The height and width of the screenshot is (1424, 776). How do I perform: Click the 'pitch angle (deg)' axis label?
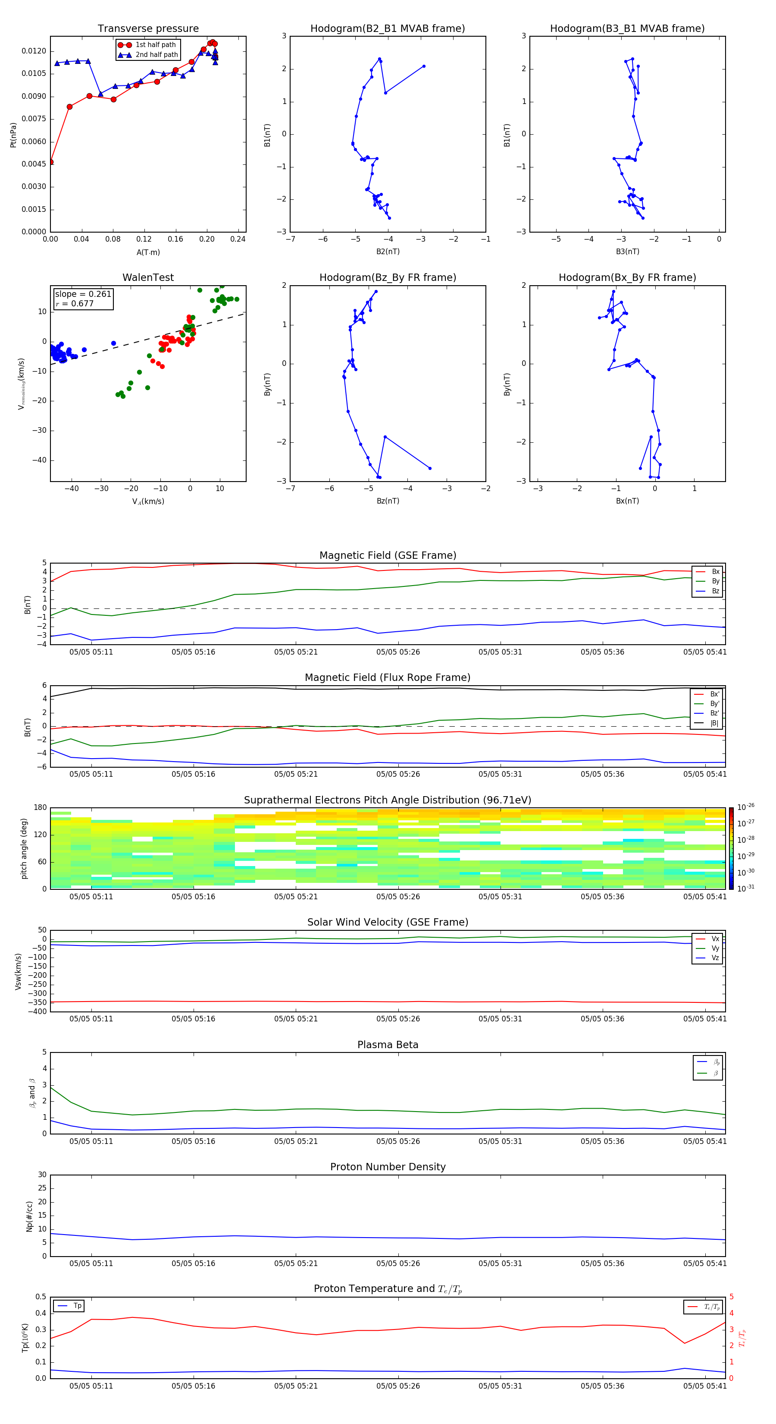click(x=24, y=848)
